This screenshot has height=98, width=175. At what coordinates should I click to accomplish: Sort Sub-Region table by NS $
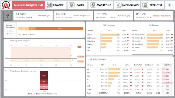[x=103, y=65]
